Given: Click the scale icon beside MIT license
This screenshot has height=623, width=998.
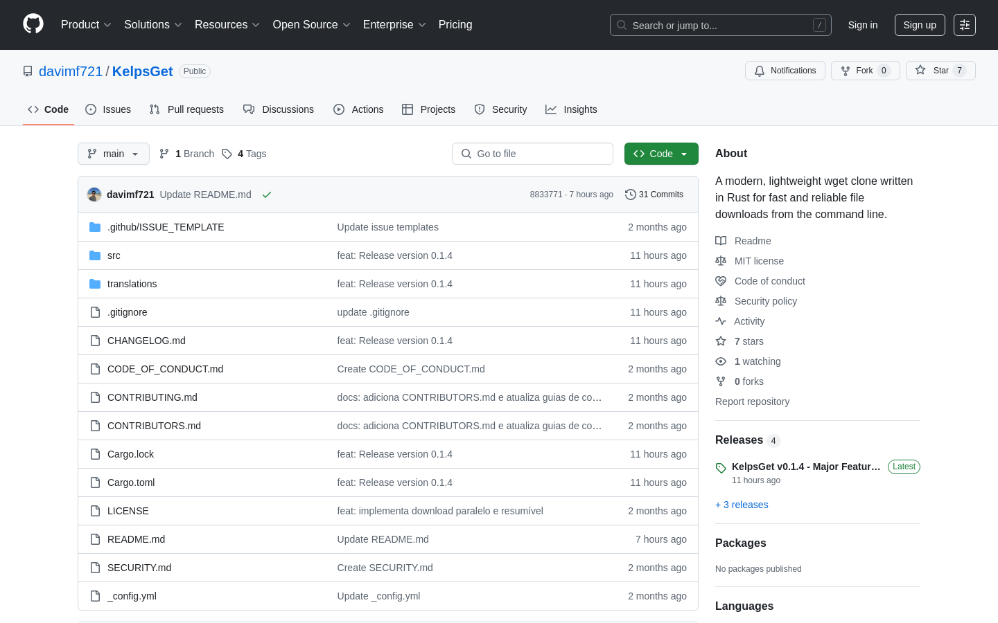Looking at the screenshot, I should (x=721, y=261).
